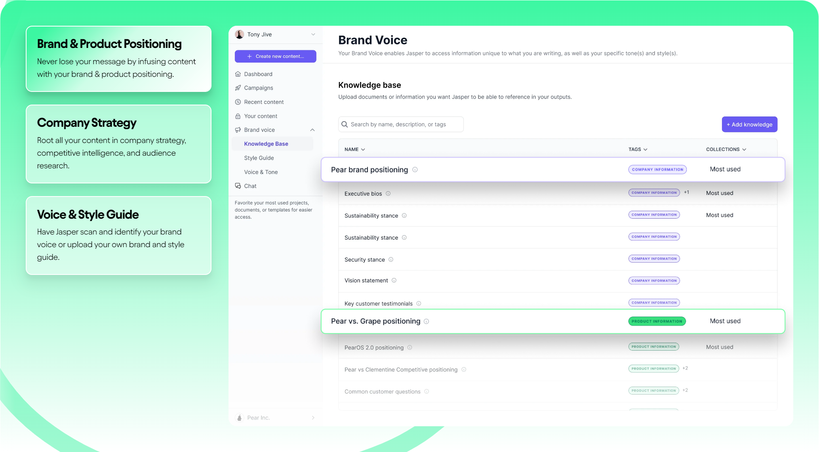
Task: Click the Add knowledge button
Action: (x=749, y=124)
